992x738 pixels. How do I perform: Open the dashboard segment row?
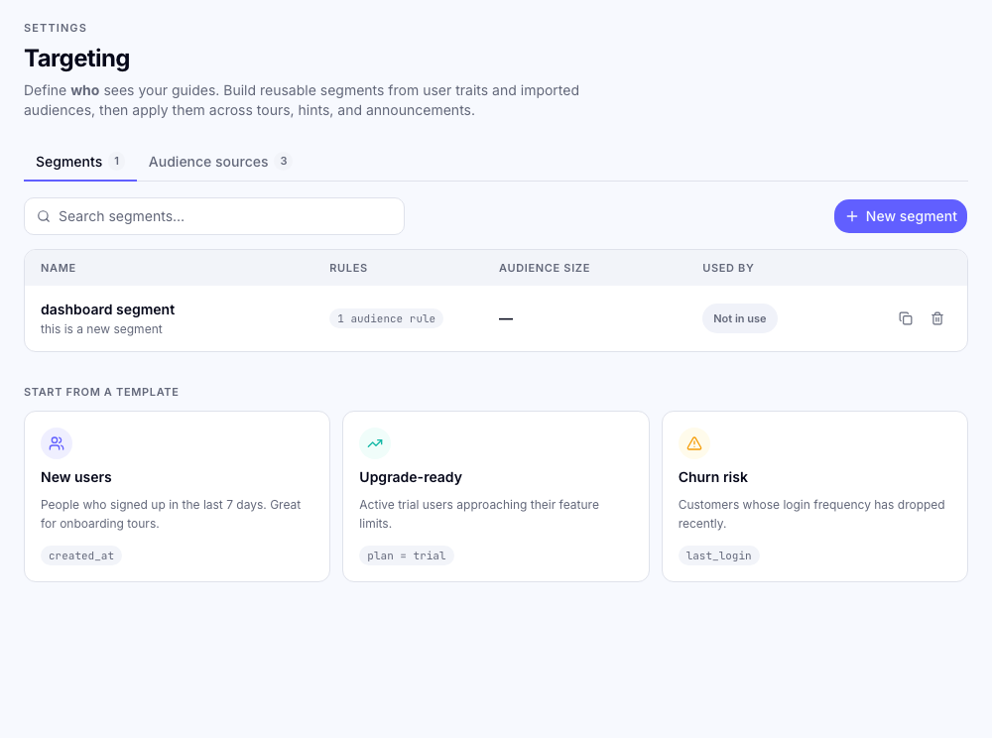496,318
